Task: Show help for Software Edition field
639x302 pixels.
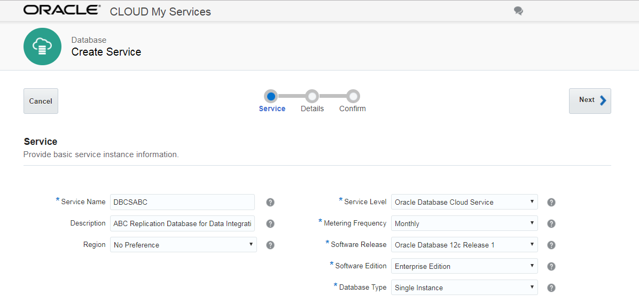Action: click(551, 266)
